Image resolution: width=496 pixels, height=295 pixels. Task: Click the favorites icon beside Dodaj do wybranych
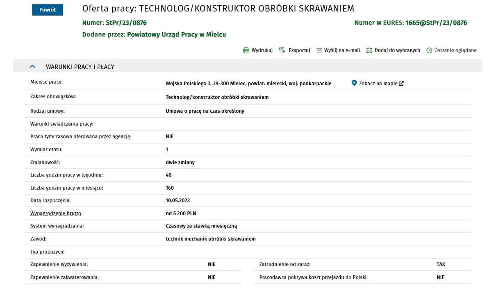(369, 50)
